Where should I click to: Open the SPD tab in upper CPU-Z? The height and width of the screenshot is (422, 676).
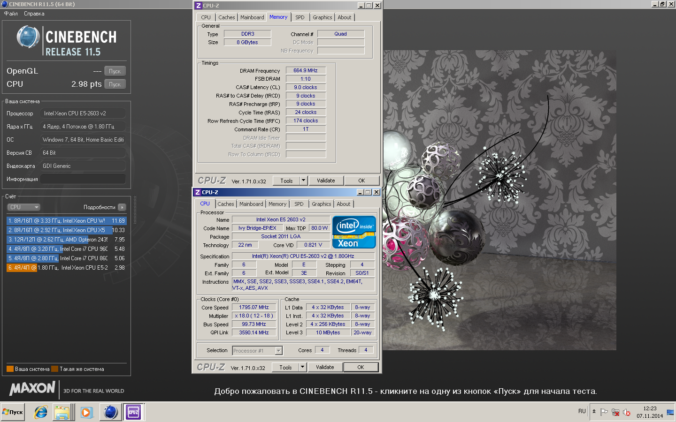(x=300, y=17)
